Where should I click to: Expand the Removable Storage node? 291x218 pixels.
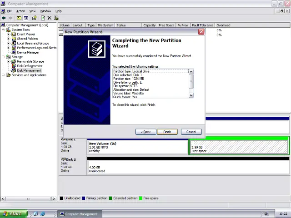8,61
